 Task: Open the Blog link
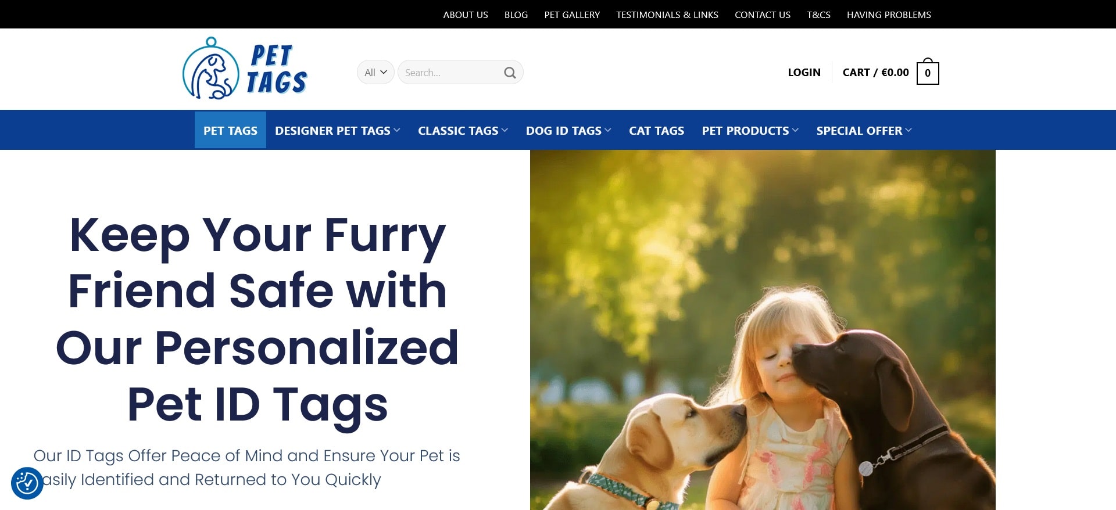pos(516,15)
